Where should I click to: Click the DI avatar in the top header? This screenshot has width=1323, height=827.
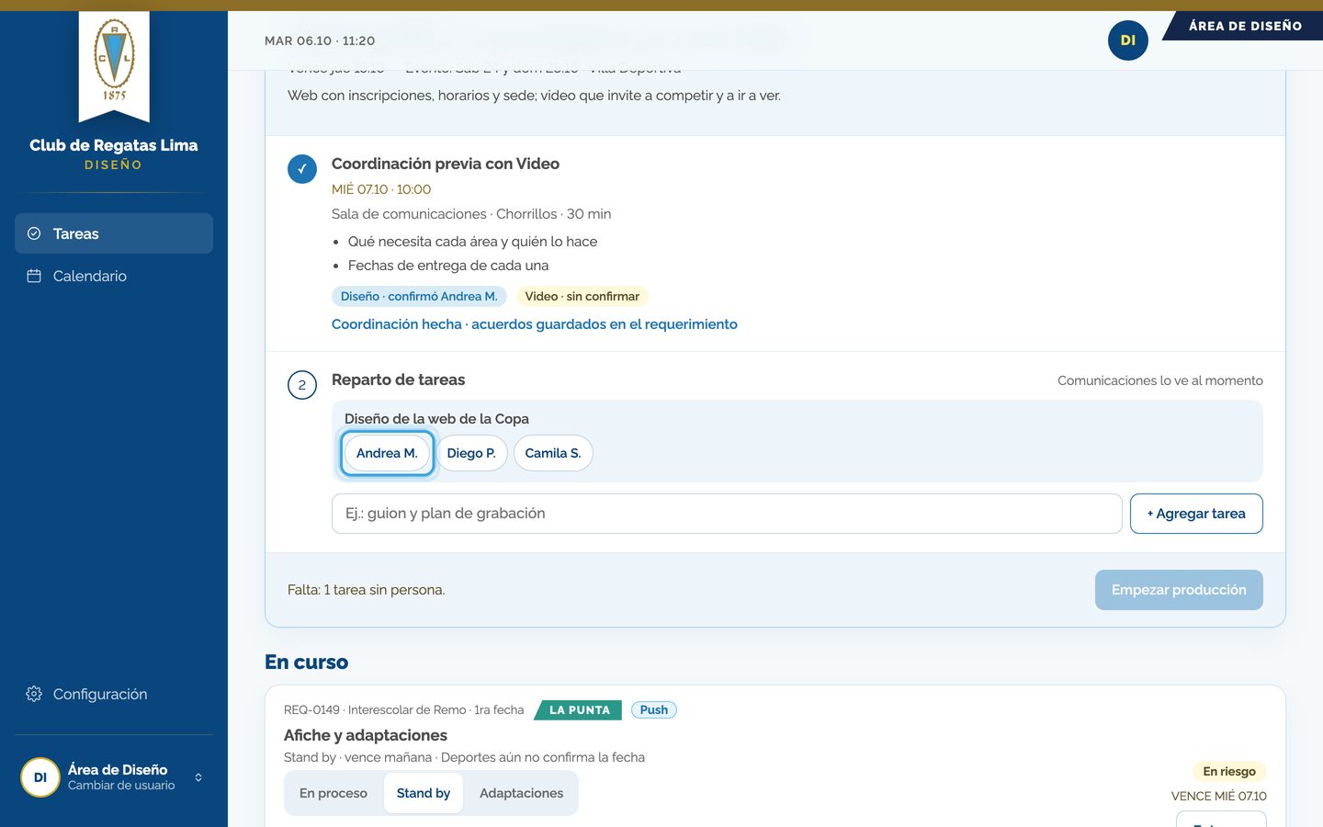click(1128, 40)
